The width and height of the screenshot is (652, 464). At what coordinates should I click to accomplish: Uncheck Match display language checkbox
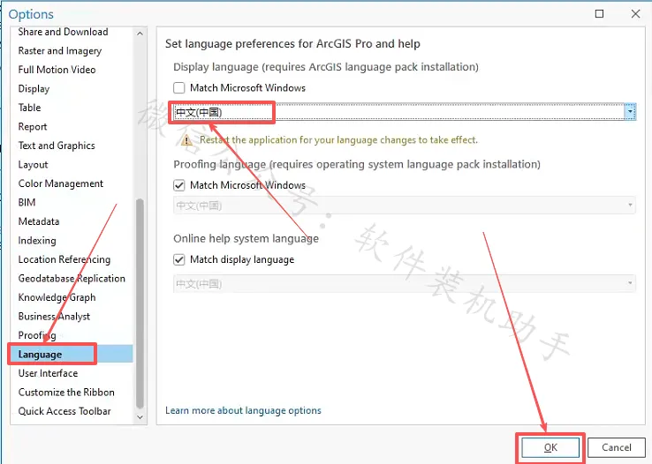pyautogui.click(x=179, y=260)
